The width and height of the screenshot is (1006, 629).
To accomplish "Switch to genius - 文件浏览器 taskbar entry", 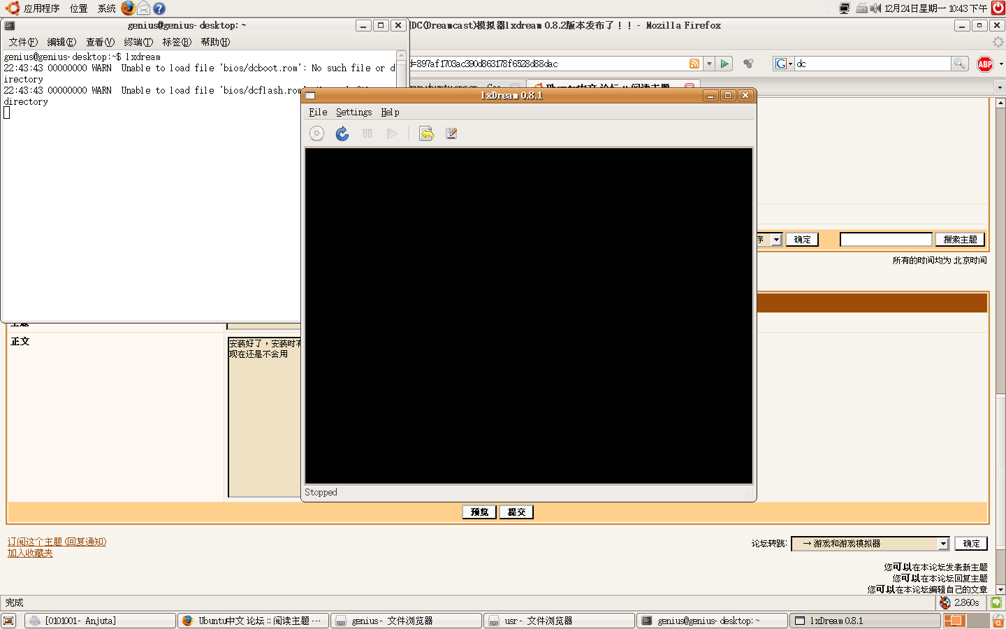I will tap(407, 621).
